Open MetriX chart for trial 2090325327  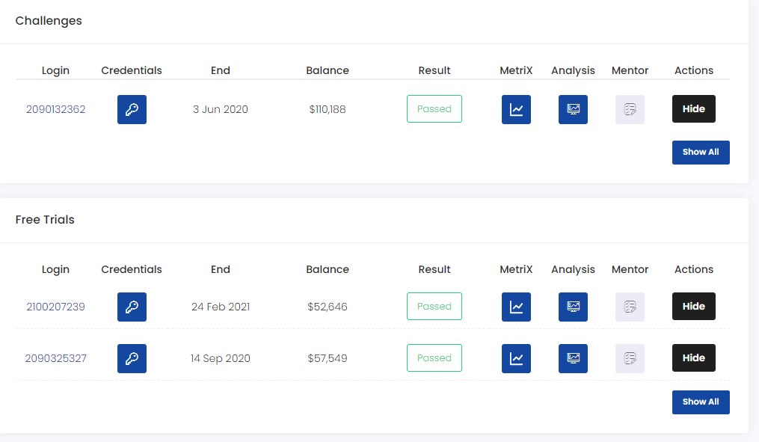click(516, 358)
